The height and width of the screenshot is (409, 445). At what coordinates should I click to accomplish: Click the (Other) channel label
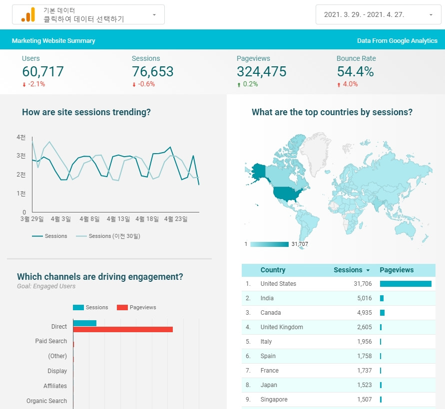click(x=57, y=356)
